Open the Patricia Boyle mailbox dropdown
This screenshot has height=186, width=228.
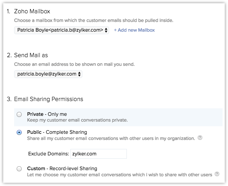click(62, 30)
